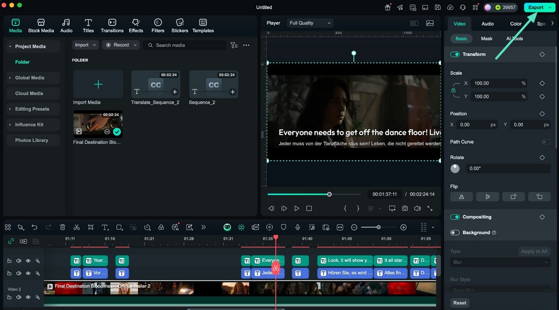Viewport: 559px width, 310px height.
Task: Open the Blur type dropdown
Action: pyautogui.click(x=501, y=262)
